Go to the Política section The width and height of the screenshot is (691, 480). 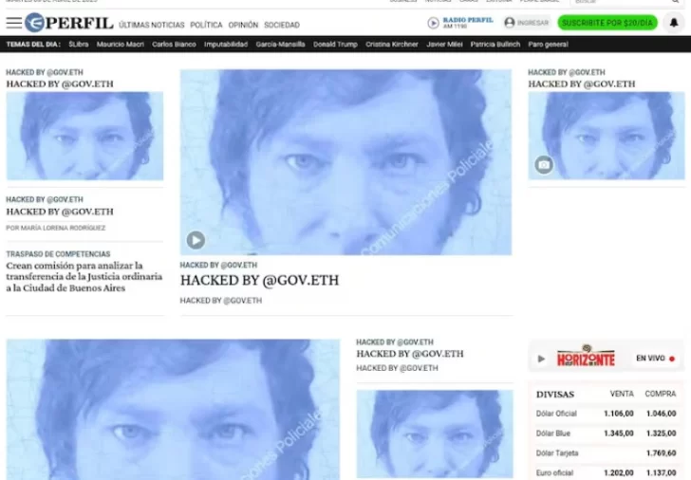coord(206,25)
